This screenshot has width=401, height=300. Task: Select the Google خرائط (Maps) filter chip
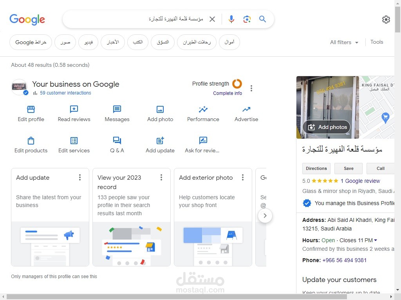click(x=31, y=42)
